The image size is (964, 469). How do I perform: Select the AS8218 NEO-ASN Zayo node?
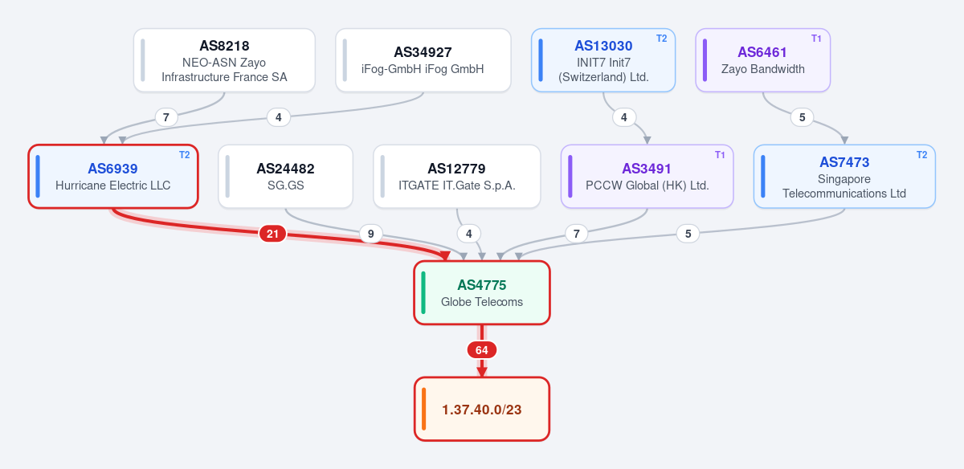pos(224,61)
